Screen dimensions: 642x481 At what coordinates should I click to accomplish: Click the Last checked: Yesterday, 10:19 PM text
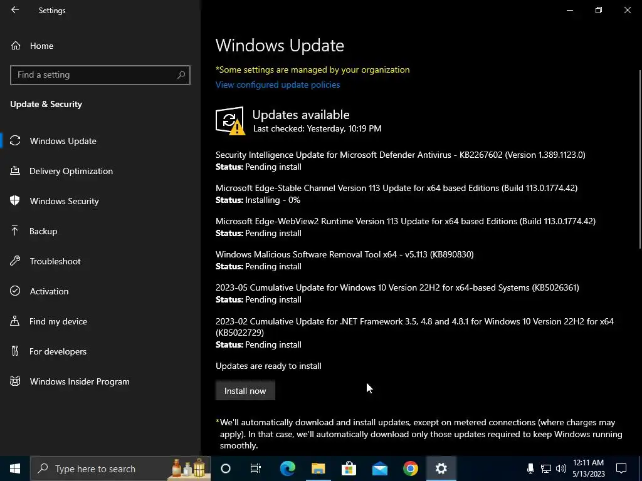317,128
